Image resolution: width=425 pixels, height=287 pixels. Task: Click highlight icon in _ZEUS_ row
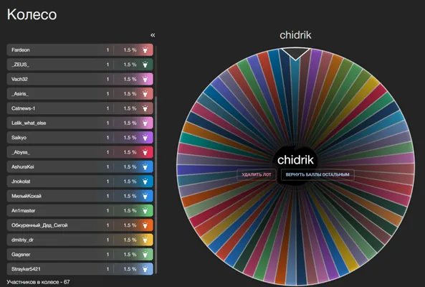(x=145, y=65)
